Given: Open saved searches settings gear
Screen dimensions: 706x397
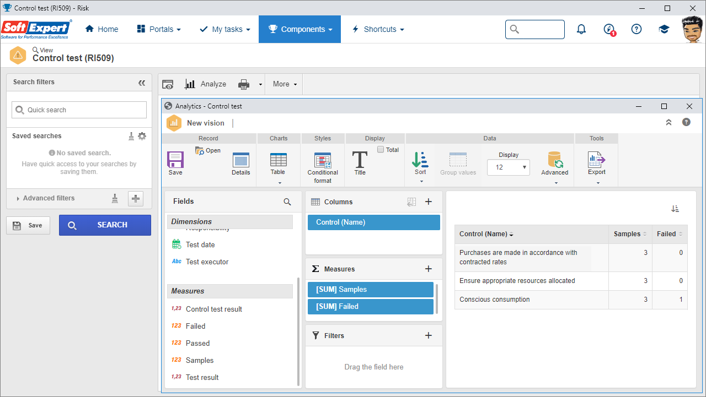Looking at the screenshot, I should click(x=142, y=136).
